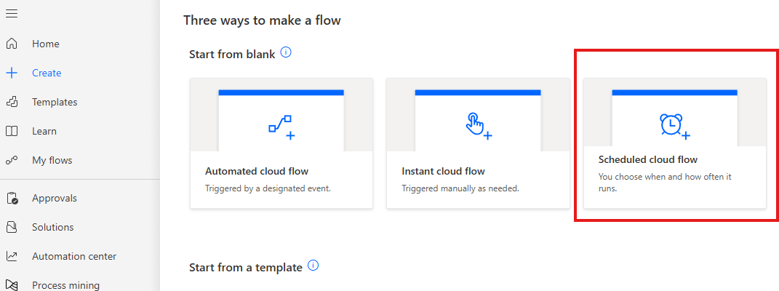The height and width of the screenshot is (291, 779).
Task: Click the Automation center chart icon
Action: pyautogui.click(x=12, y=256)
